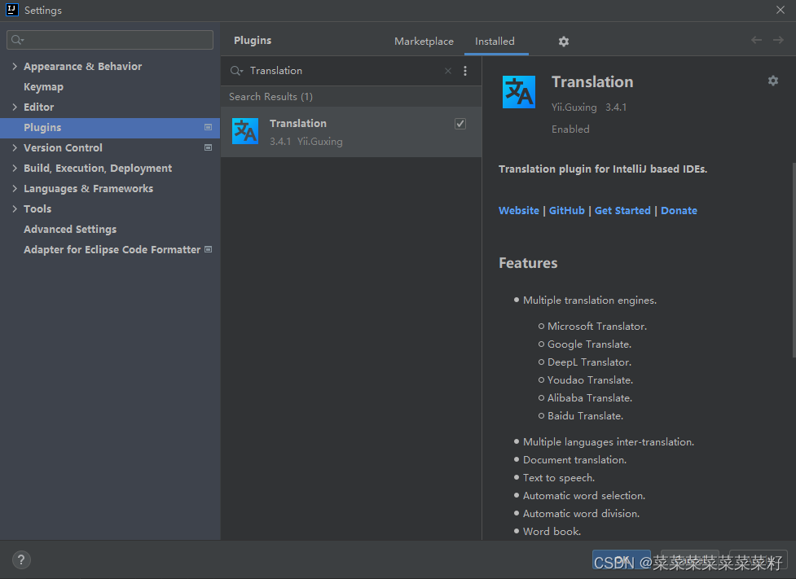Close the Settings window
Image resolution: width=796 pixels, height=579 pixels.
coord(781,10)
